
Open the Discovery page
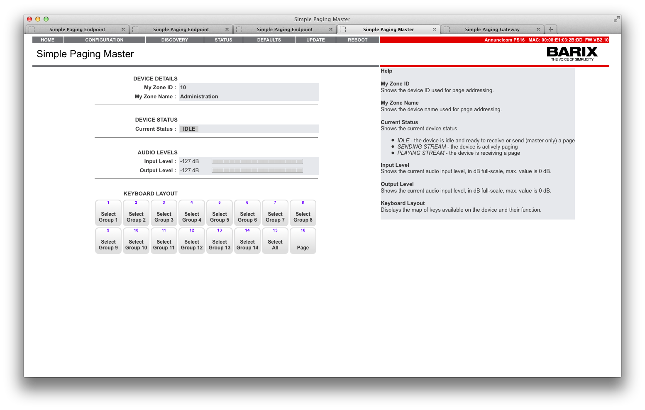click(x=174, y=40)
